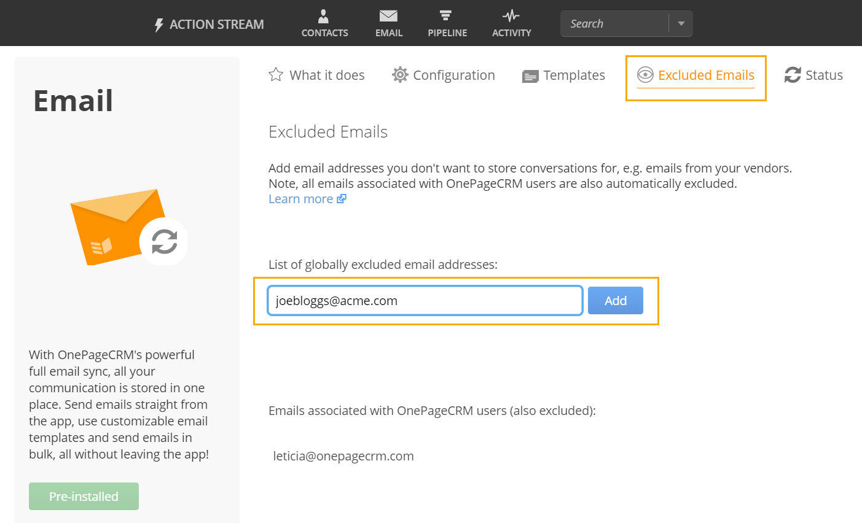Click the CONTACTS nav label
The height and width of the screenshot is (523, 862).
[324, 33]
